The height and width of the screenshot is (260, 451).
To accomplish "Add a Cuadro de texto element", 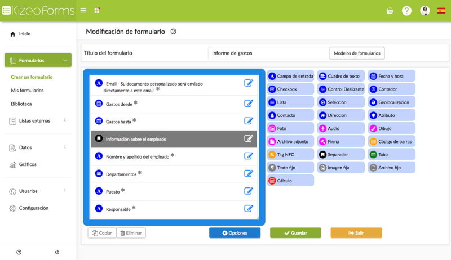I will 341,76.
